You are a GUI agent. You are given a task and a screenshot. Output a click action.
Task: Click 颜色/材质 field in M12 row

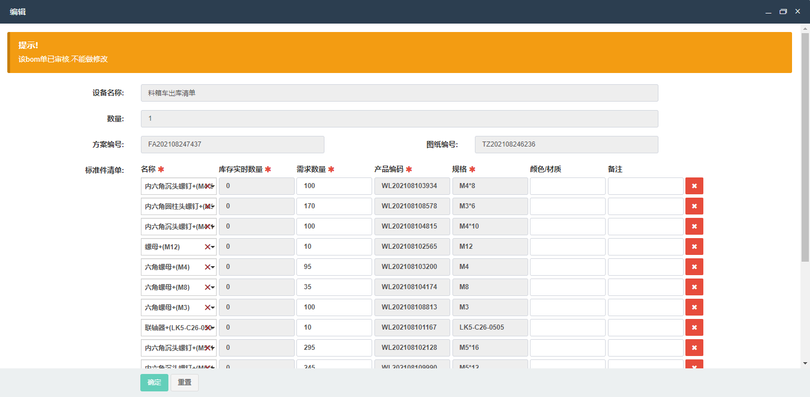coord(568,247)
